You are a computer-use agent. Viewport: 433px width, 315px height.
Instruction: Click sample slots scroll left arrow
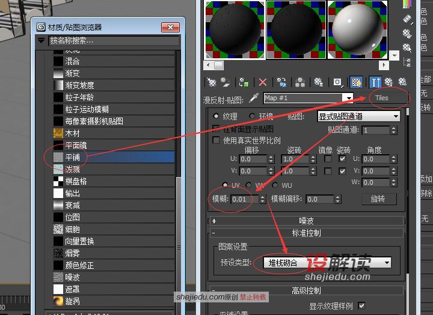pos(208,65)
